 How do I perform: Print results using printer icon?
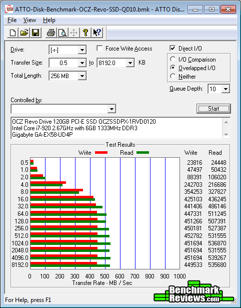point(51,33)
